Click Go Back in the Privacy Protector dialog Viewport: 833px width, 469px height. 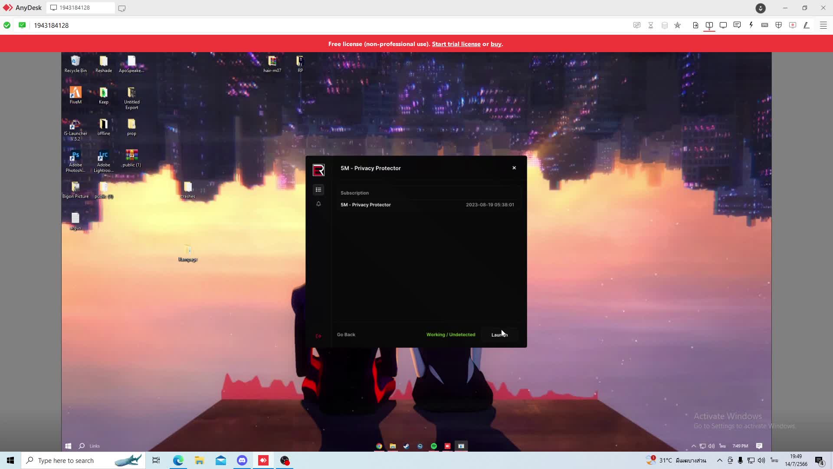click(x=346, y=334)
